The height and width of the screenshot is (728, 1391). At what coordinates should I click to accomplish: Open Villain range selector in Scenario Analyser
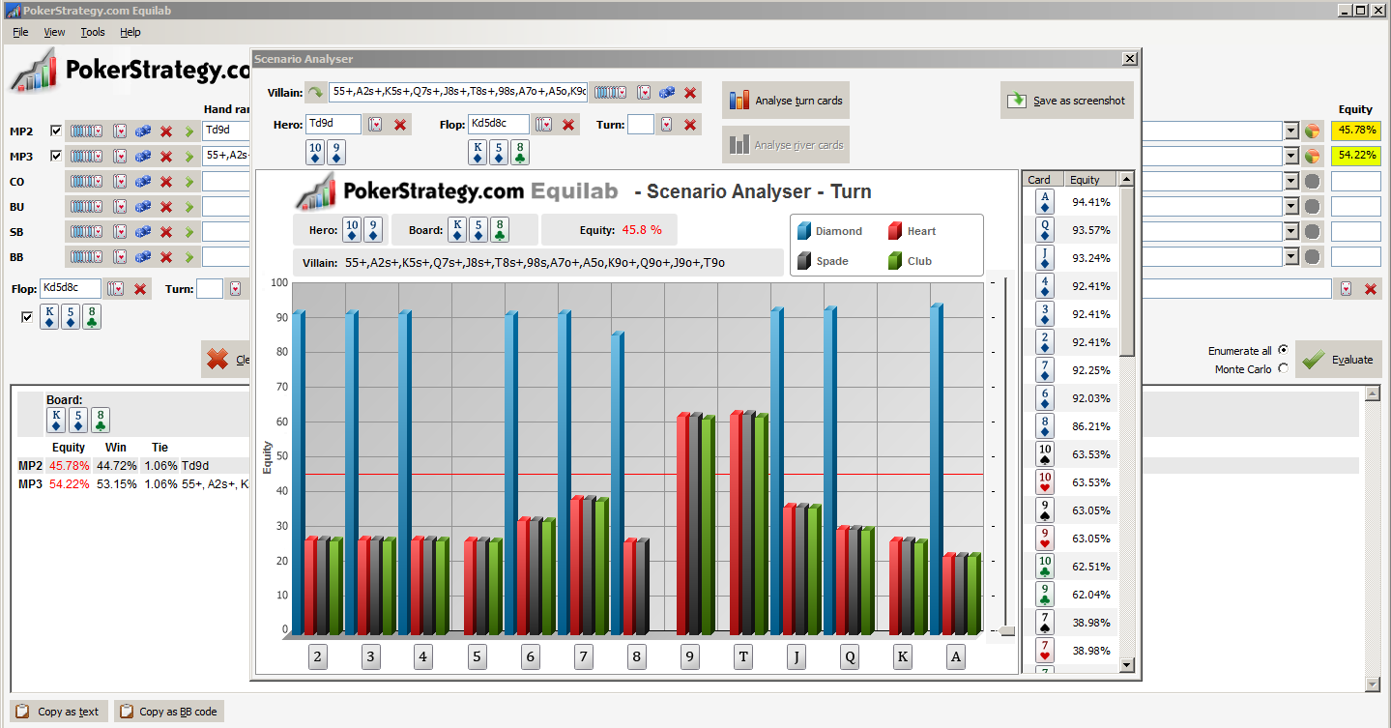[x=609, y=92]
